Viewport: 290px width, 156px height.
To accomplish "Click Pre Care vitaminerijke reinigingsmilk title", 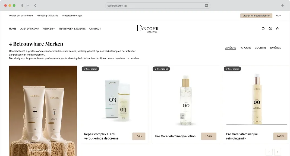I will tap(242, 136).
